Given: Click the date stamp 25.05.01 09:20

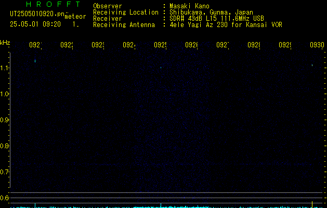Looking at the screenshot, I should point(35,24).
